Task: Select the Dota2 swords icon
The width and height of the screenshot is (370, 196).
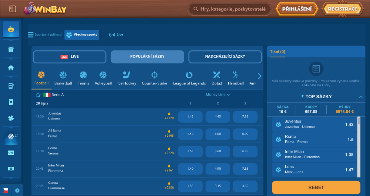Action: [216, 75]
